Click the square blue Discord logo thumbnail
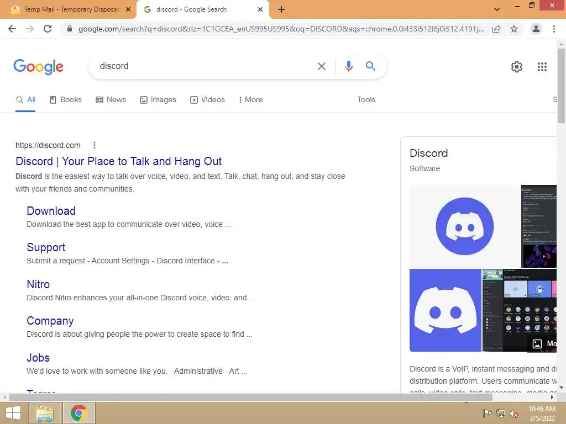Screen dimensions: 566x424 [x=446, y=310]
